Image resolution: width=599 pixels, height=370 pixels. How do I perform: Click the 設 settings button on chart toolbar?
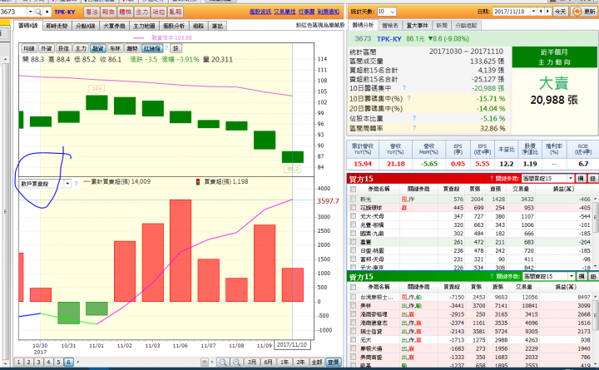(176, 48)
